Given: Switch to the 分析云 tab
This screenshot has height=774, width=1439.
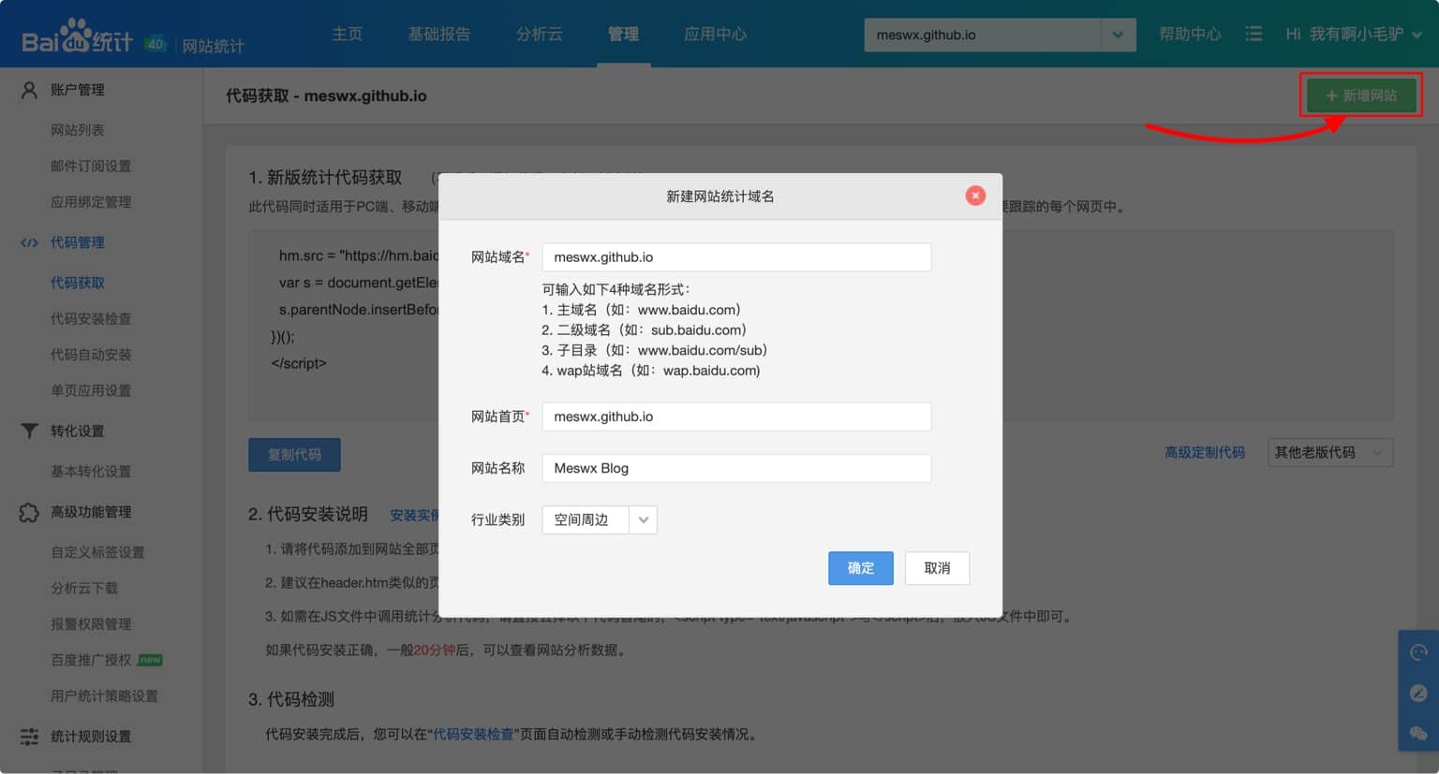Looking at the screenshot, I should coord(540,34).
